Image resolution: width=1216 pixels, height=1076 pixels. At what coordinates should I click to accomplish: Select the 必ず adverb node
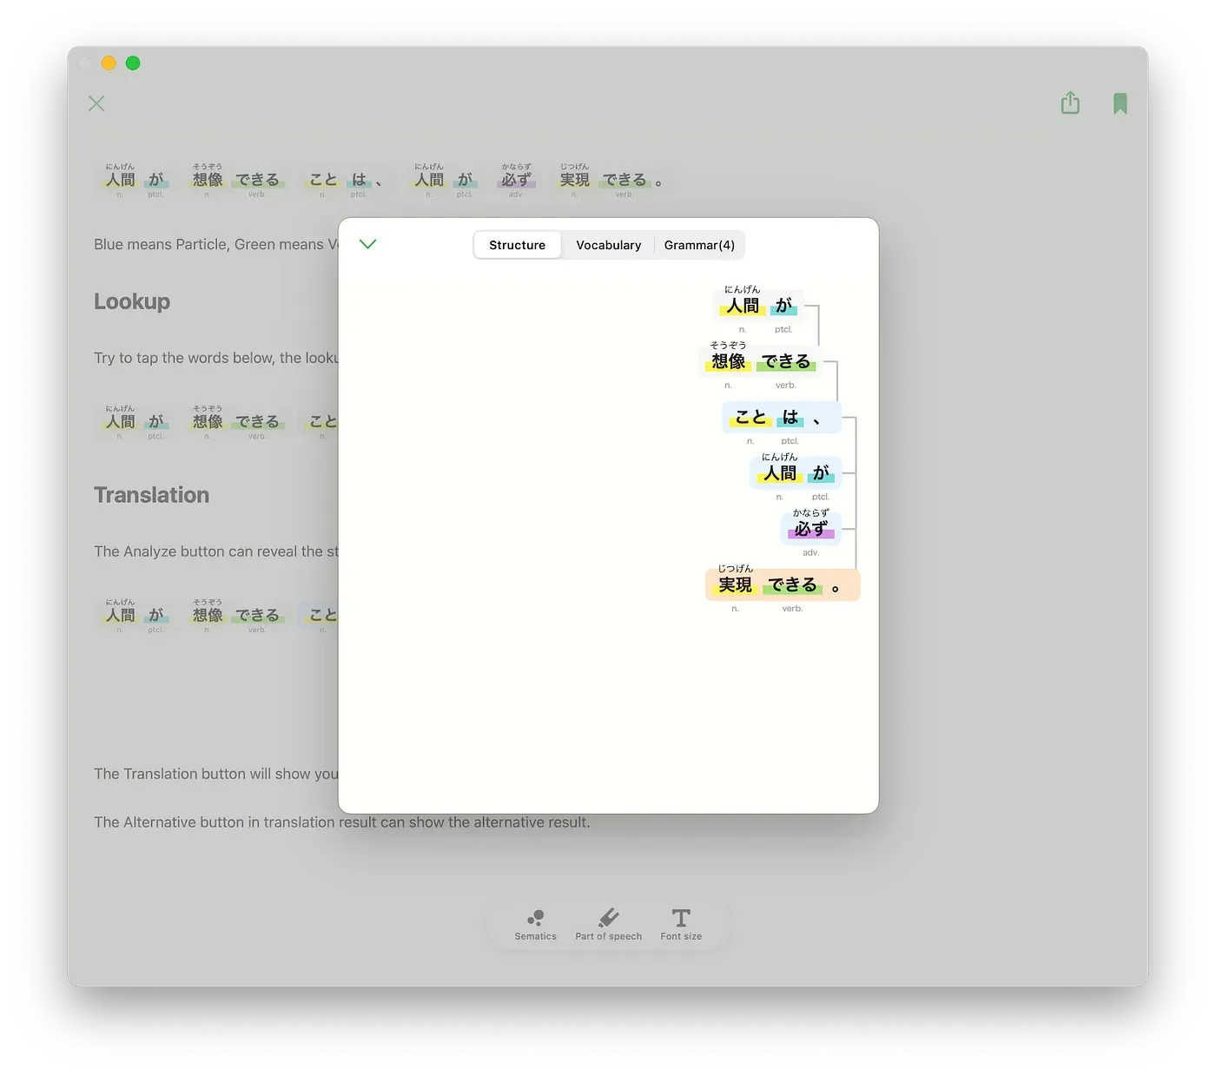point(810,529)
